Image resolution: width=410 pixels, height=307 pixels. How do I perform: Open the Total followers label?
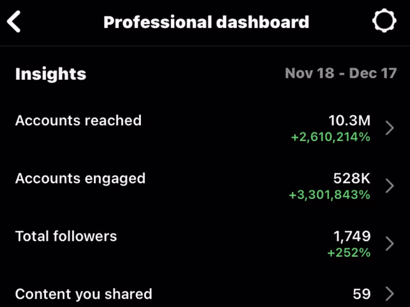(x=66, y=236)
